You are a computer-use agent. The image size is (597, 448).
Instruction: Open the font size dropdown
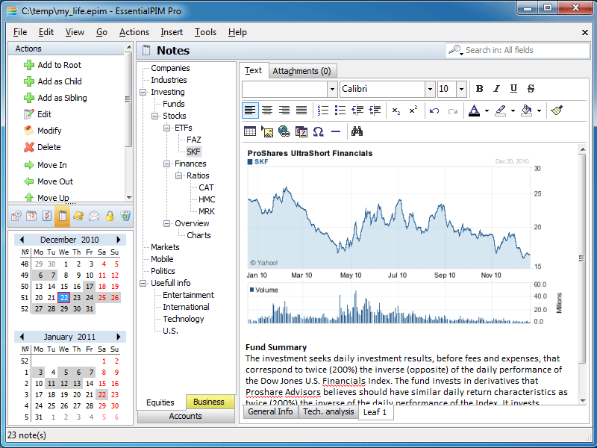(x=461, y=89)
